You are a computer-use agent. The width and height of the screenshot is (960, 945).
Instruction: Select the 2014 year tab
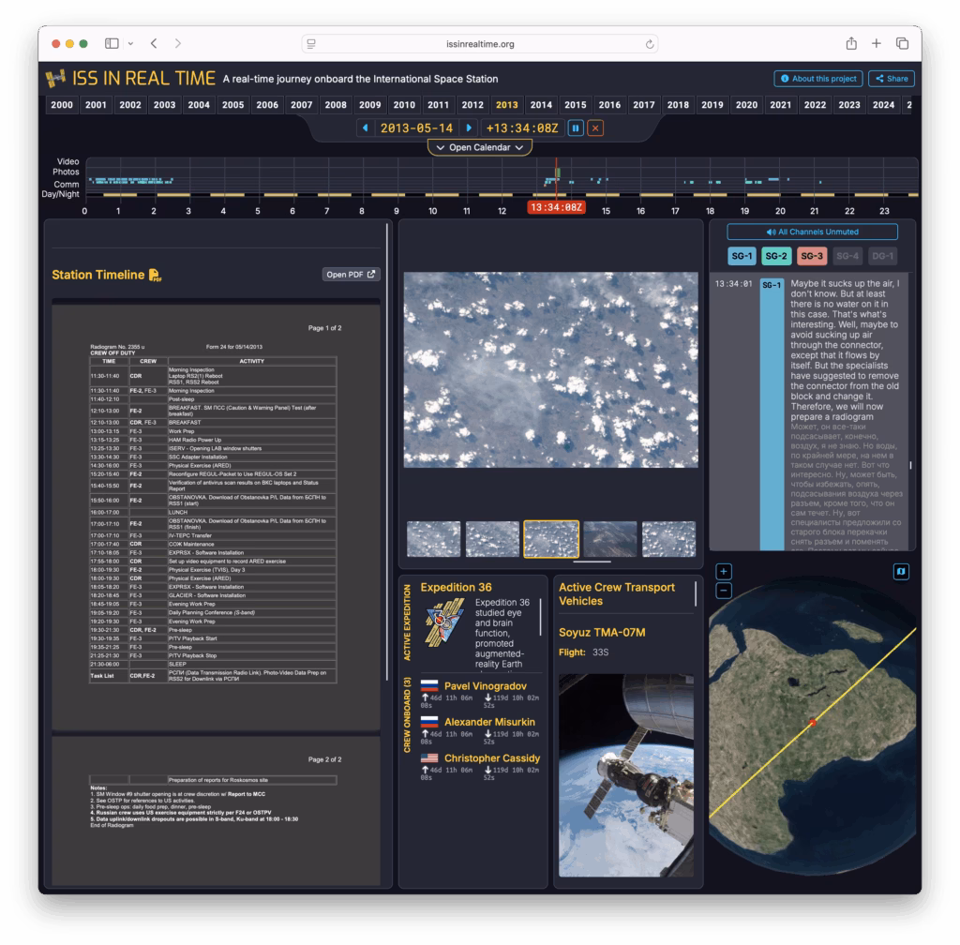click(541, 105)
